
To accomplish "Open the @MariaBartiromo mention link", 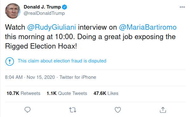I will tap(148, 27).
